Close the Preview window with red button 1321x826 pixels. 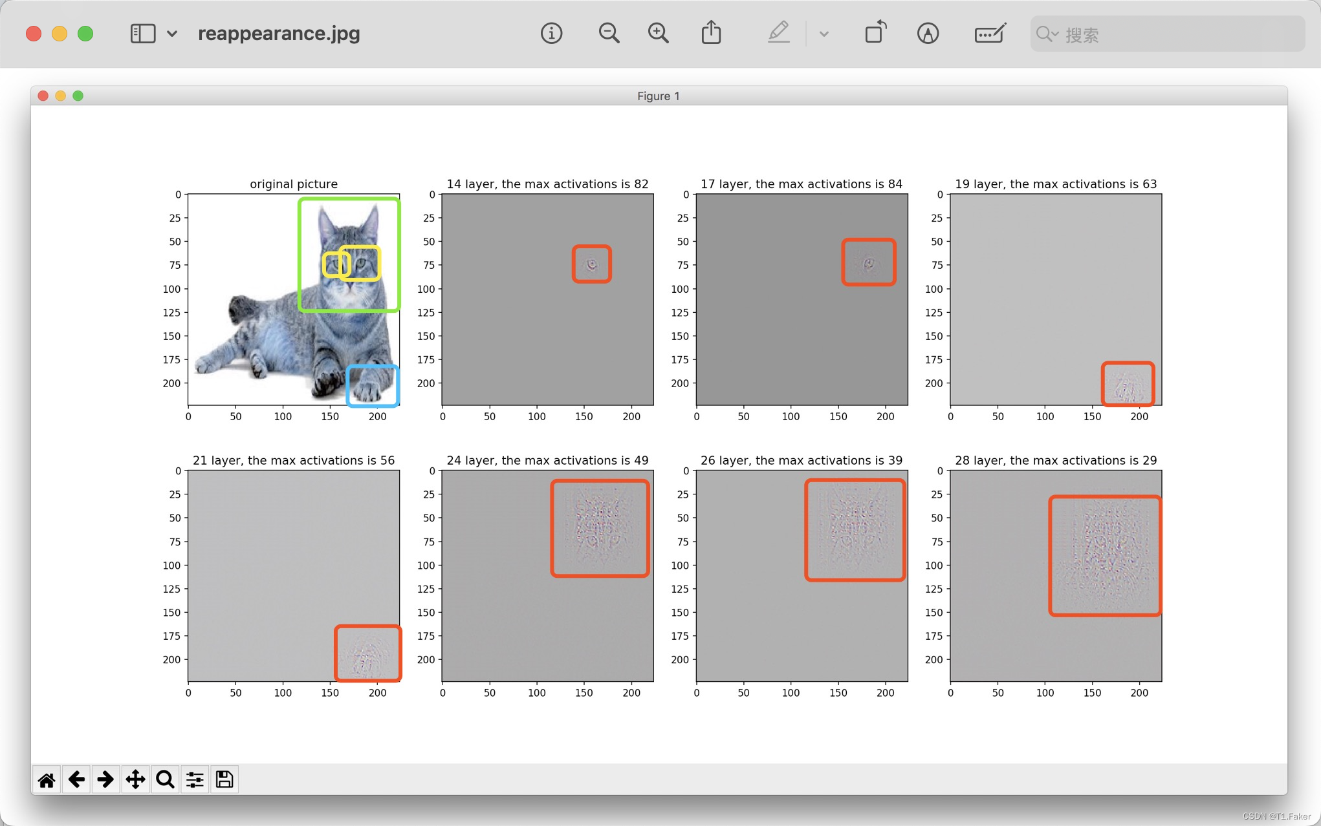[34, 34]
